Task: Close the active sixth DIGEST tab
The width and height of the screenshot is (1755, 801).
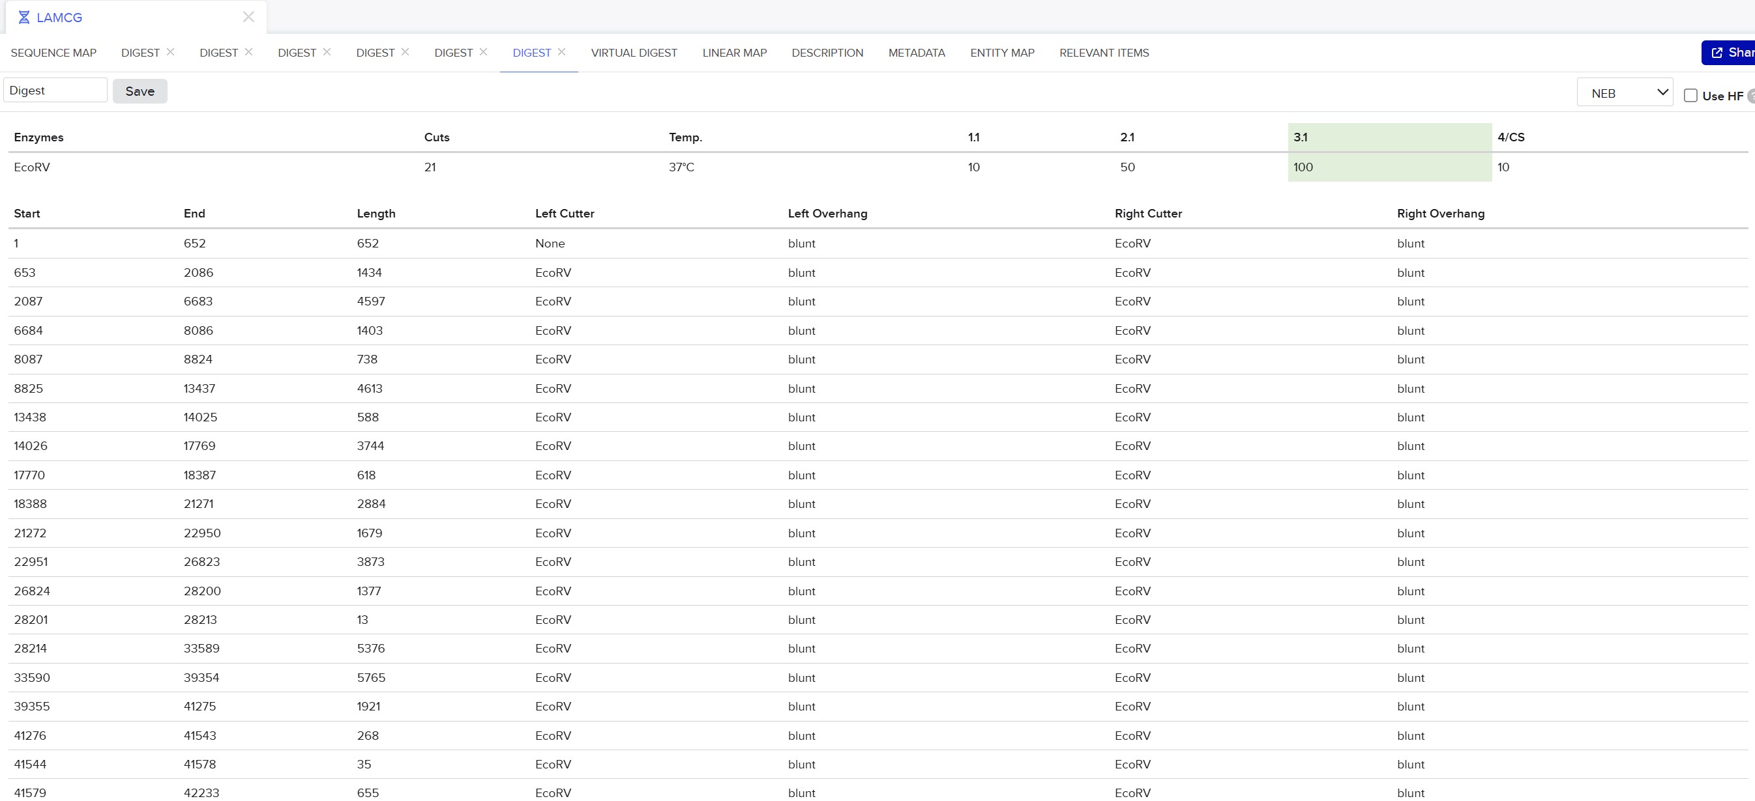Action: point(561,51)
